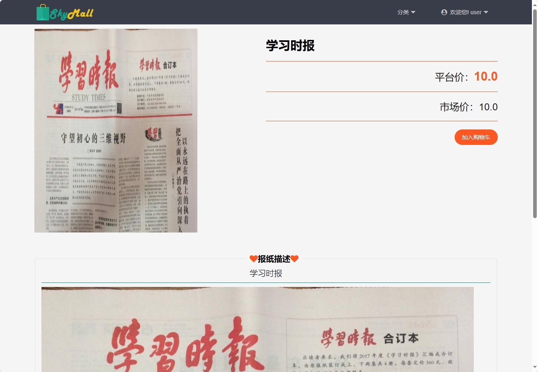Click the user avatar icon in navbar
The width and height of the screenshot is (538, 372).
[x=443, y=12]
